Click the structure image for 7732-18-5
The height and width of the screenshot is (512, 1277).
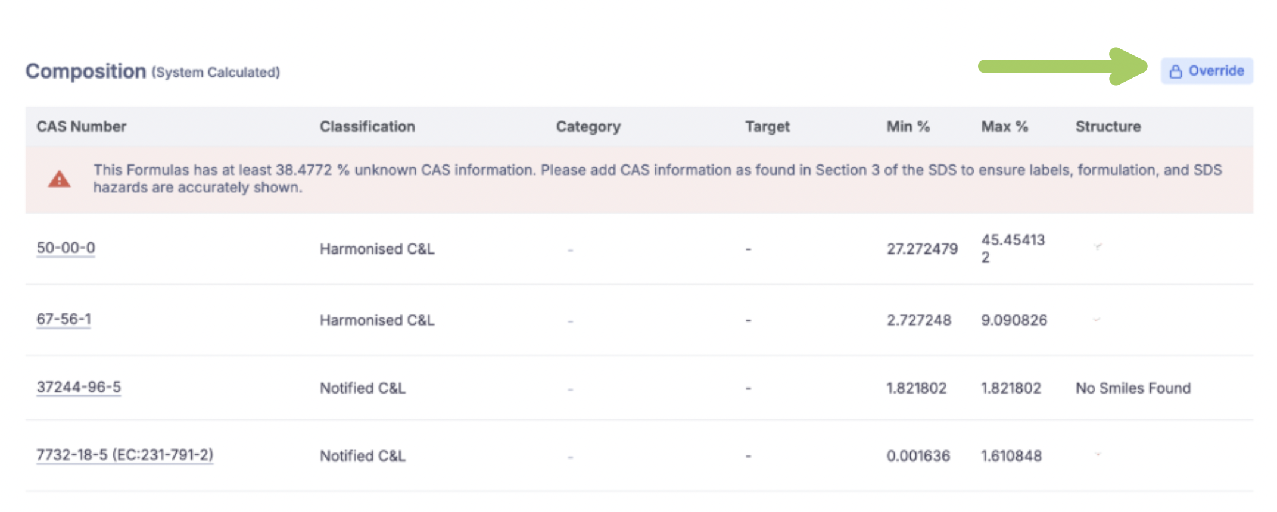1097,455
